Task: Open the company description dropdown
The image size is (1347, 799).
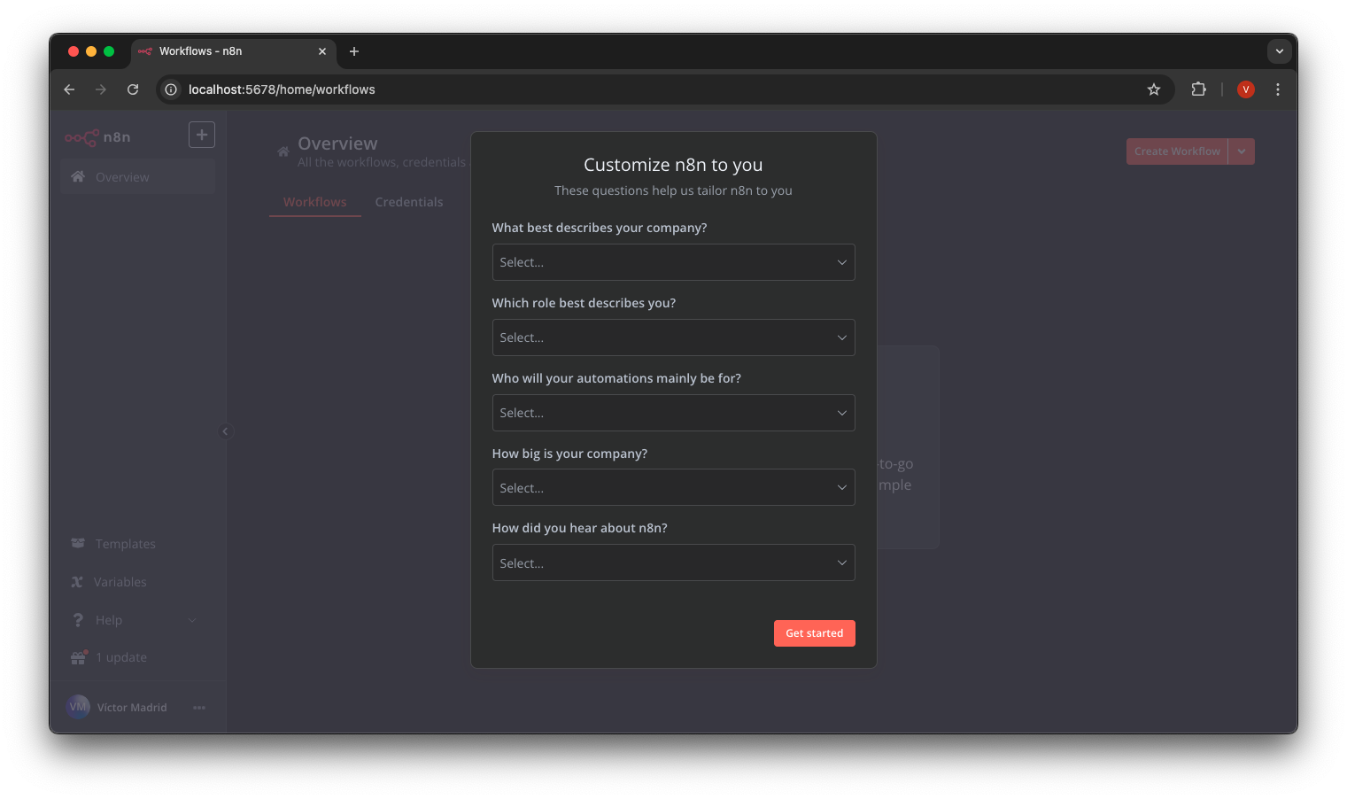Action: [673, 262]
